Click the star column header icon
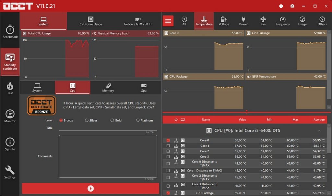 [176, 120]
